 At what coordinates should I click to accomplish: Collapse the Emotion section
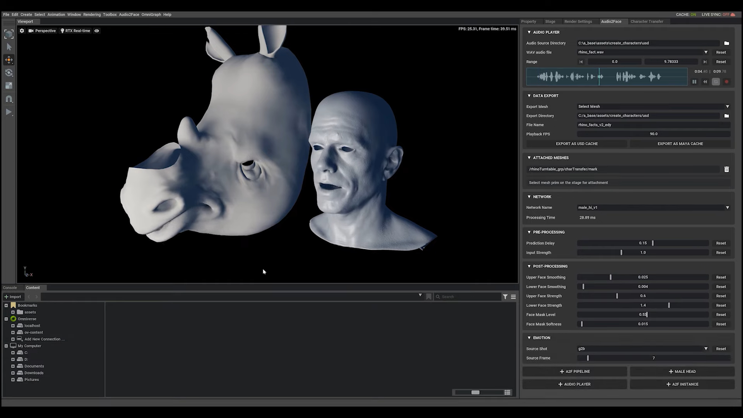[529, 338]
